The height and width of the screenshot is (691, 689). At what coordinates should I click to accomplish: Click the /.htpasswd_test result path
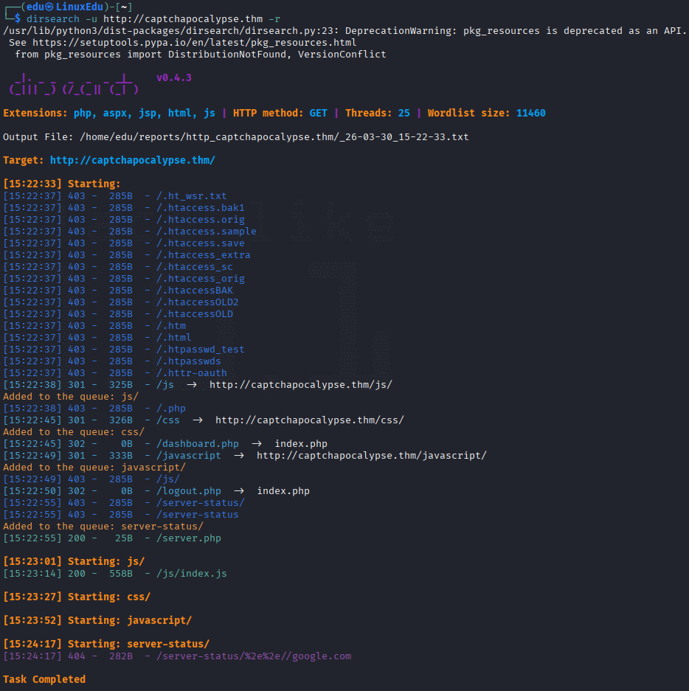pos(200,350)
